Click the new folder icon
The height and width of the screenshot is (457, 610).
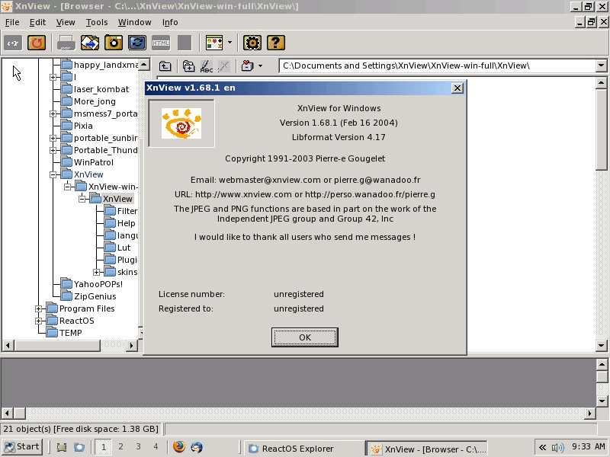click(x=188, y=66)
